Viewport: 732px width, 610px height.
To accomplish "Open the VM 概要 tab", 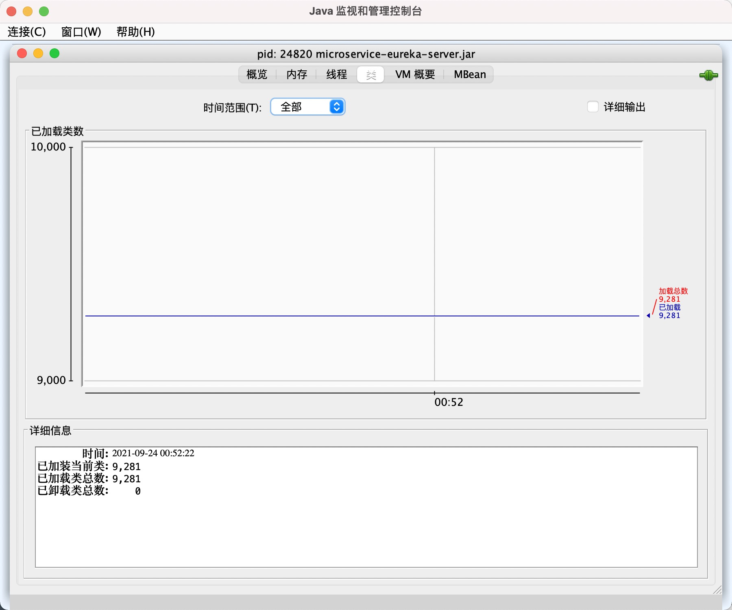I will 416,74.
